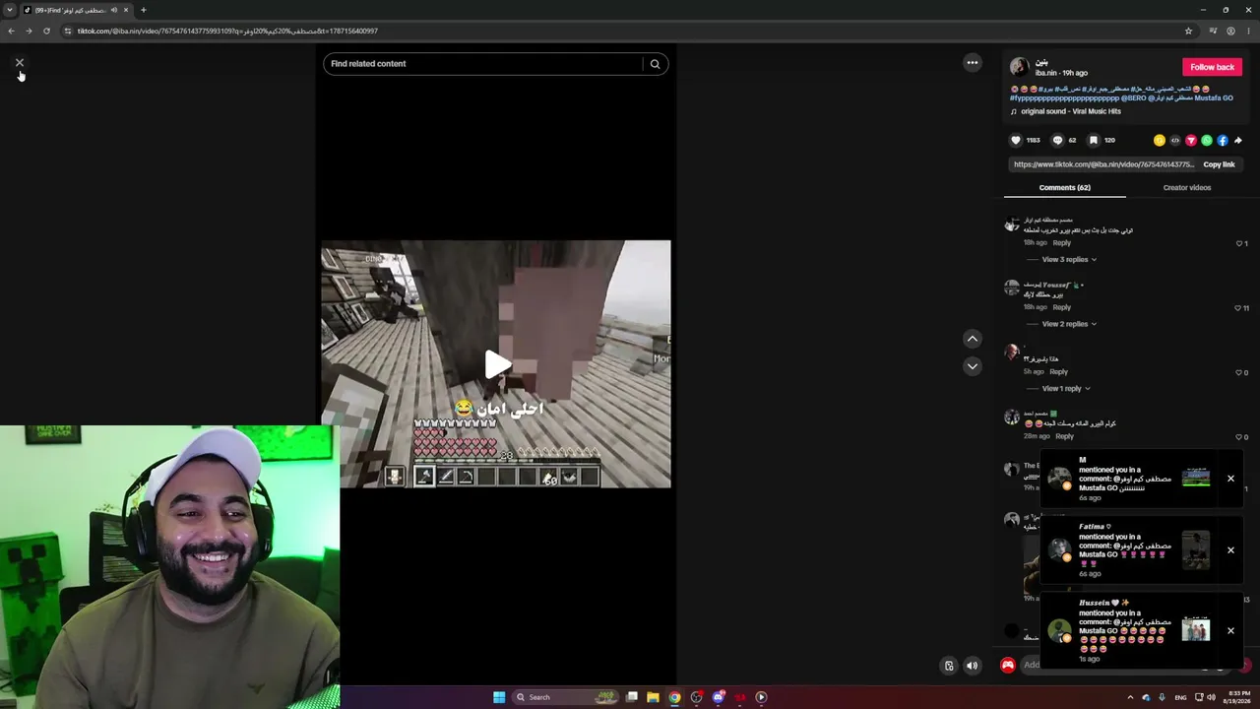1260x709 pixels.
Task: Click the #fyp hashtag in the caption
Action: pyautogui.click(x=1064, y=98)
